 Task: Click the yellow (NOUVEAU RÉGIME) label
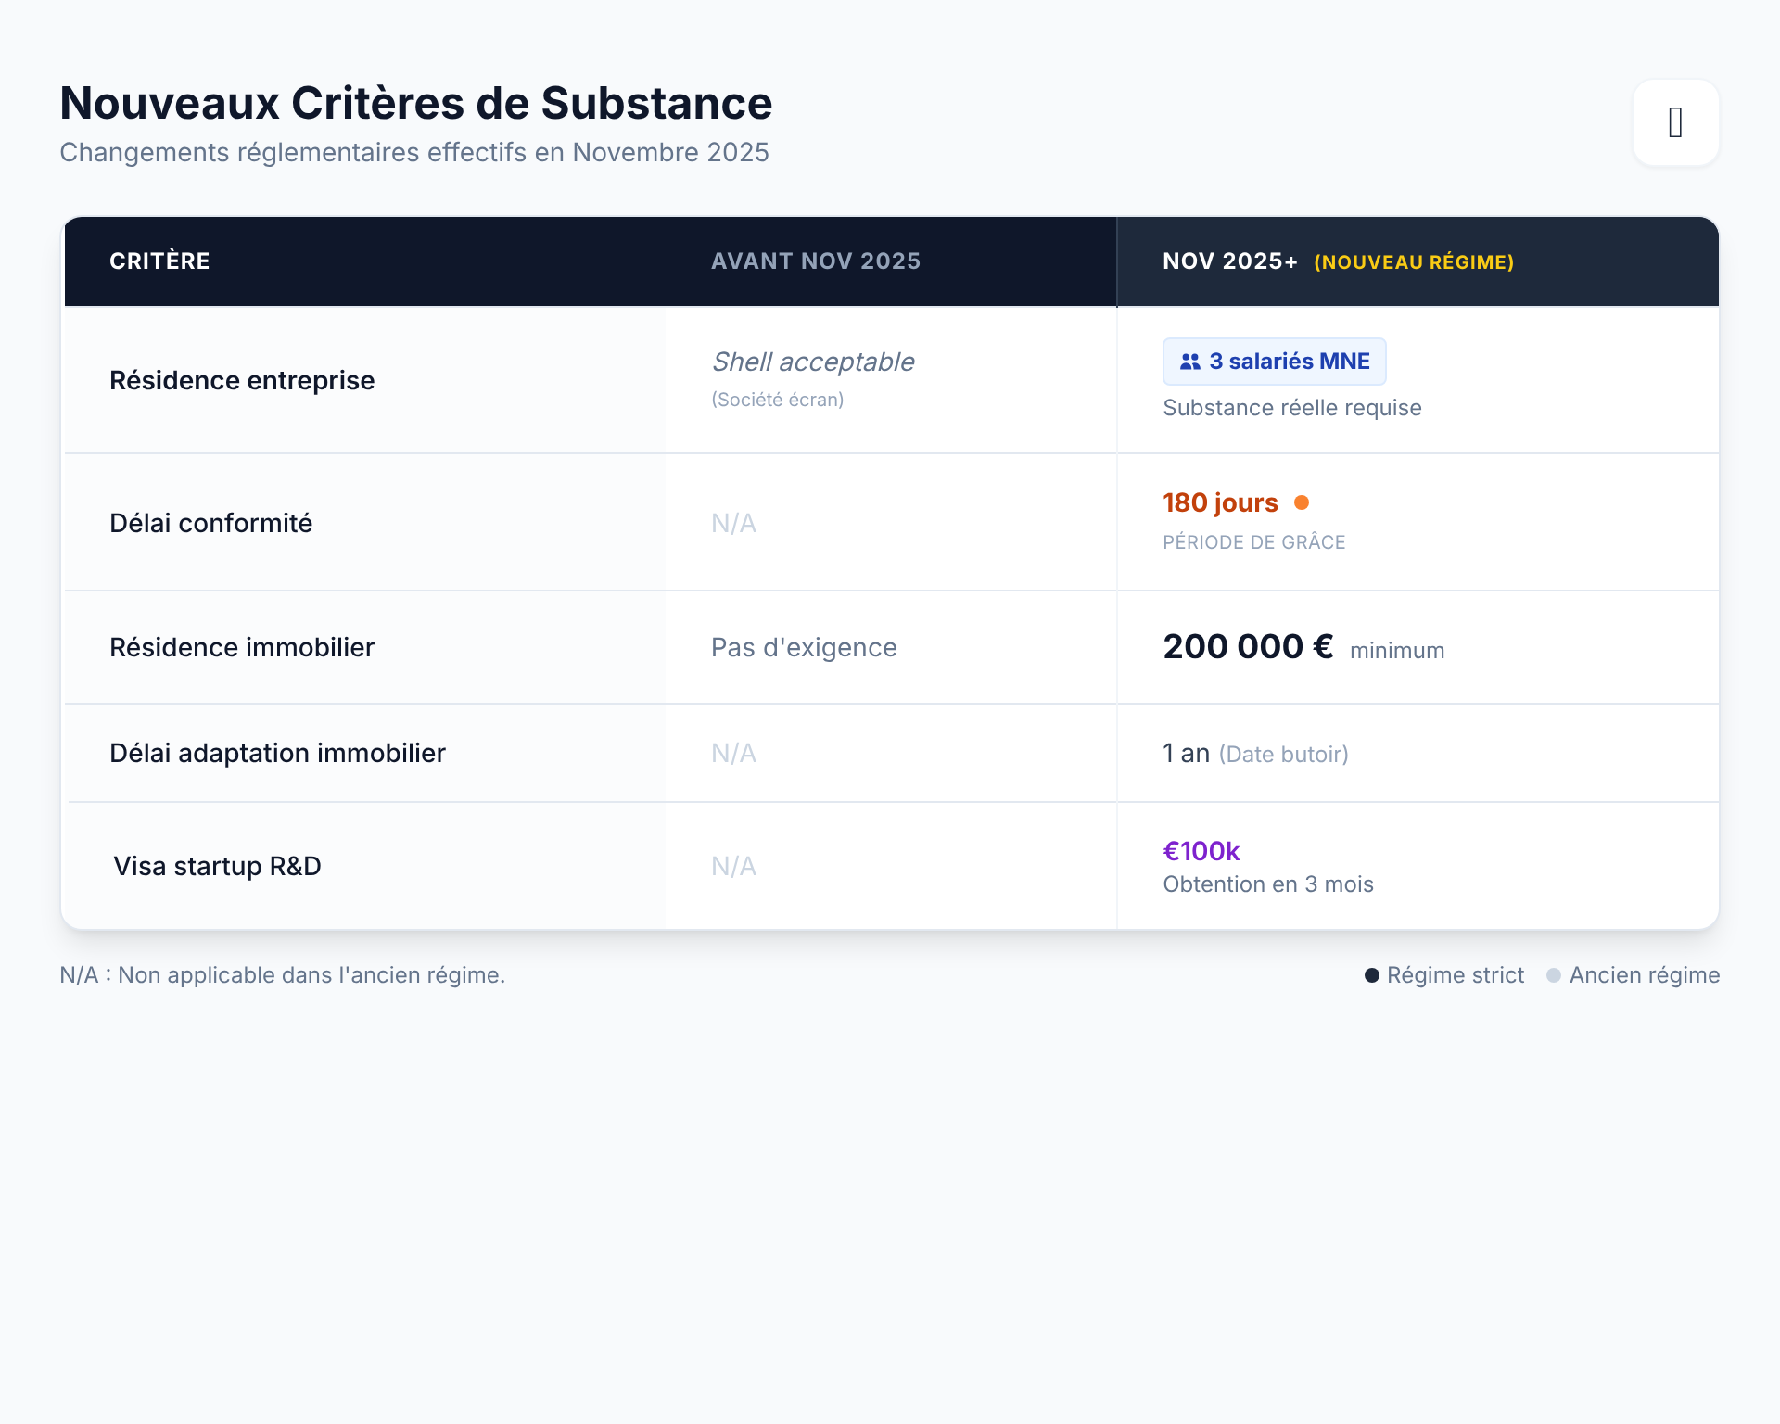point(1413,262)
